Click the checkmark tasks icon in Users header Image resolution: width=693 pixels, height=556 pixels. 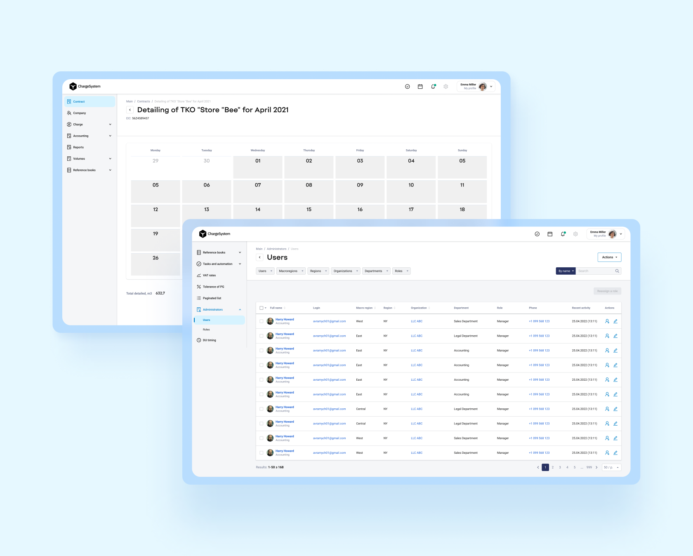point(537,234)
